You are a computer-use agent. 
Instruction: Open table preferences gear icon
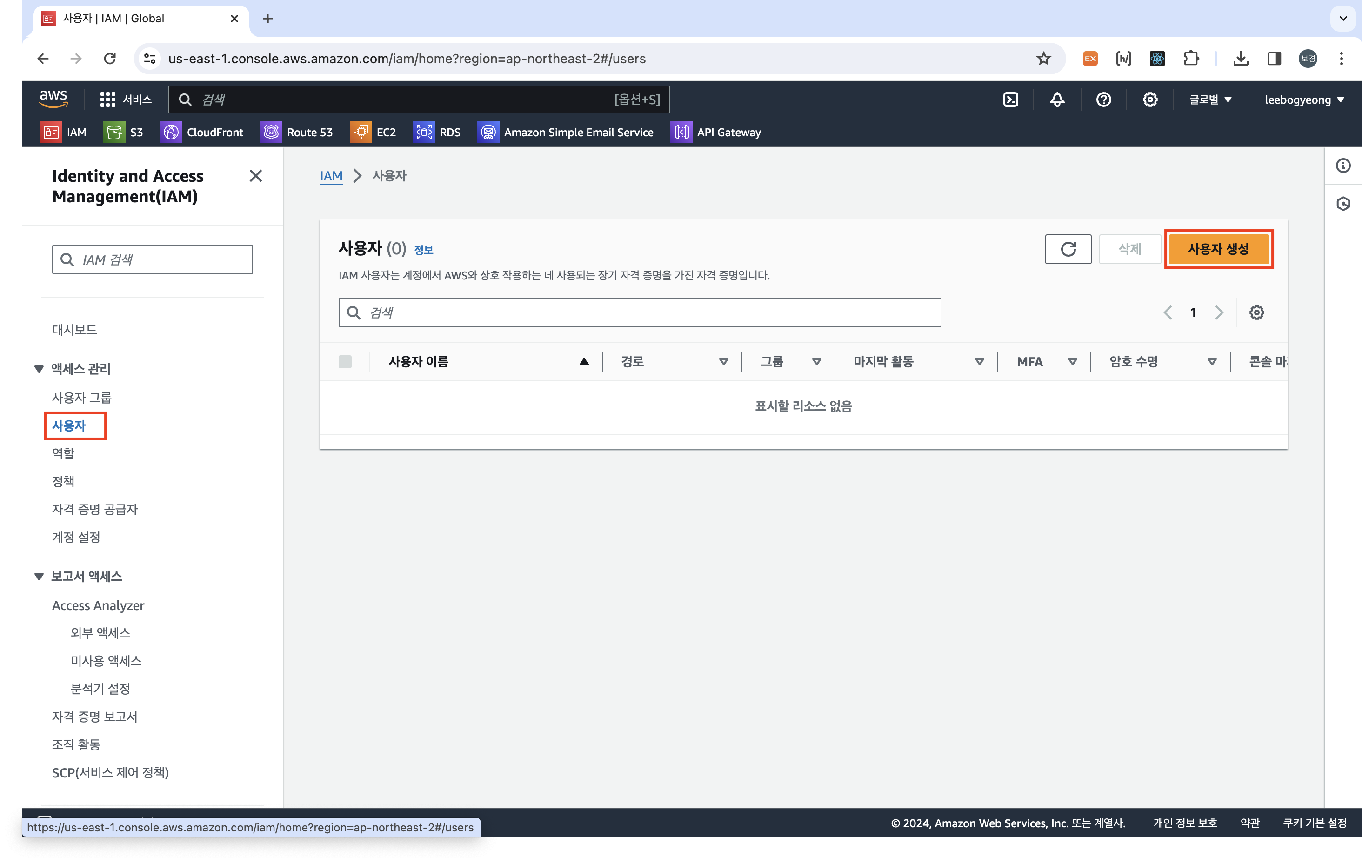coord(1256,313)
